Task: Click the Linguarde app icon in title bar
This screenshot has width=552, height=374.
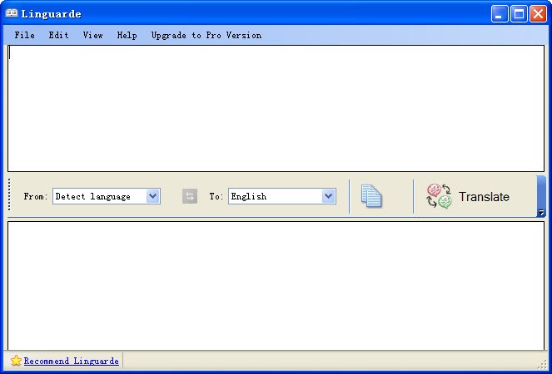Action: click(x=12, y=13)
